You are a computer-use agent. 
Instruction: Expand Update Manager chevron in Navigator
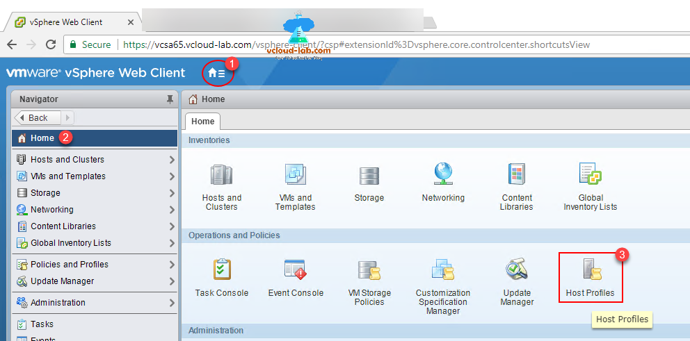click(x=172, y=282)
